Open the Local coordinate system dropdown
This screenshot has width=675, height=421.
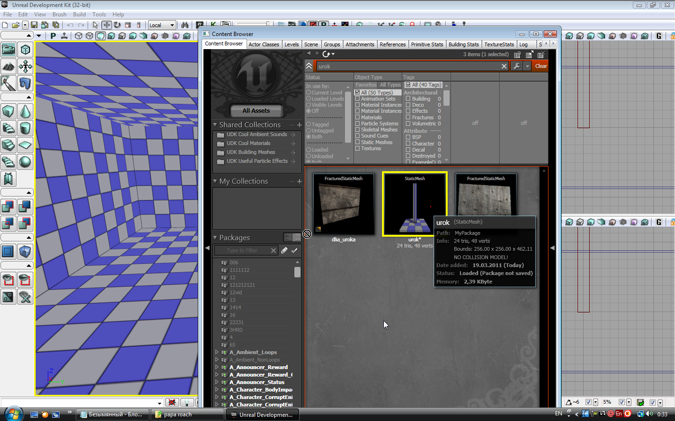click(x=162, y=25)
